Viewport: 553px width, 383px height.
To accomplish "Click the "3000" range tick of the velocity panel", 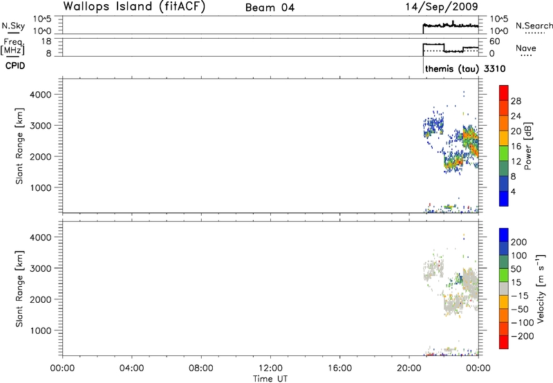I will point(41,268).
